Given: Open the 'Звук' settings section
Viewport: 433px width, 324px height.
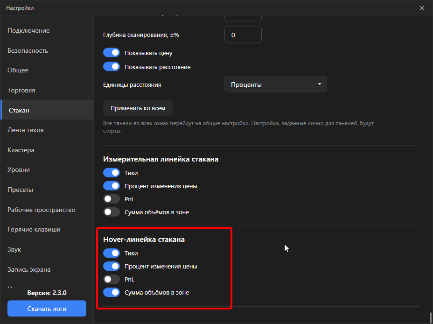Looking at the screenshot, I should click(47, 249).
